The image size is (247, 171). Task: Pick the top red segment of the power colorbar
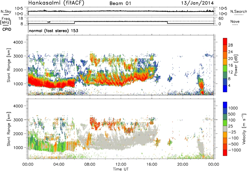click(225, 42)
